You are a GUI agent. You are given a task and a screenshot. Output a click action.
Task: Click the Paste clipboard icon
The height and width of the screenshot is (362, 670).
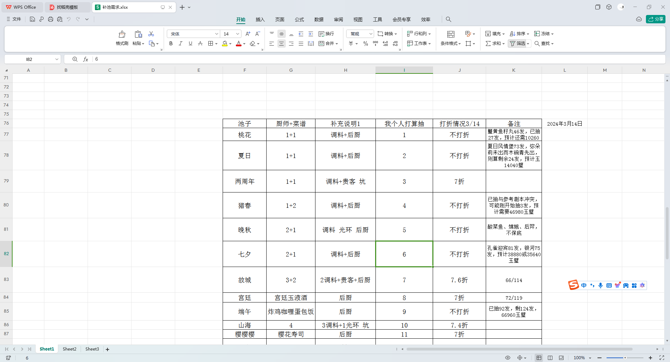138,34
